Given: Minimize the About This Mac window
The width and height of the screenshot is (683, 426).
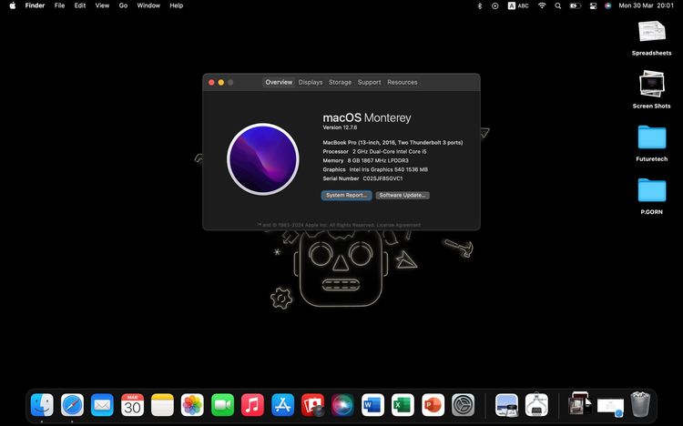Looking at the screenshot, I should 221,82.
